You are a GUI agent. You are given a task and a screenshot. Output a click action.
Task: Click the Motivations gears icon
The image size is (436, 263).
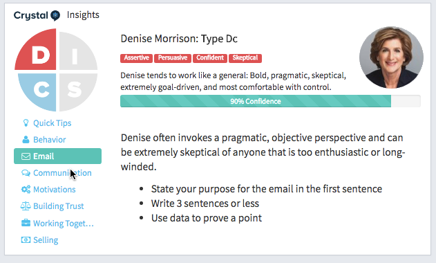point(26,190)
